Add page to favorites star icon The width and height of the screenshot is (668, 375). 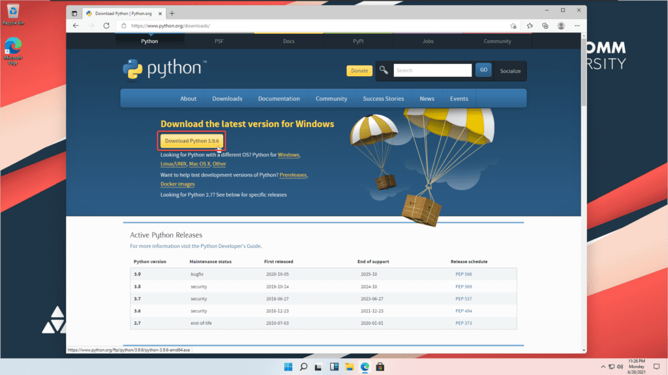(x=513, y=26)
